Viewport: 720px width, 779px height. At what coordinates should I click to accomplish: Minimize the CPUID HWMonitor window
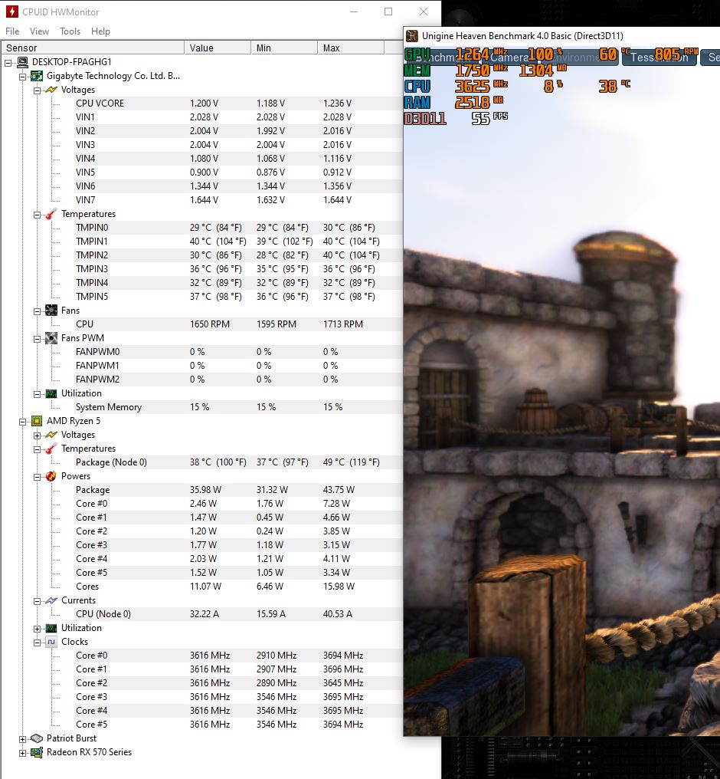tap(354, 12)
